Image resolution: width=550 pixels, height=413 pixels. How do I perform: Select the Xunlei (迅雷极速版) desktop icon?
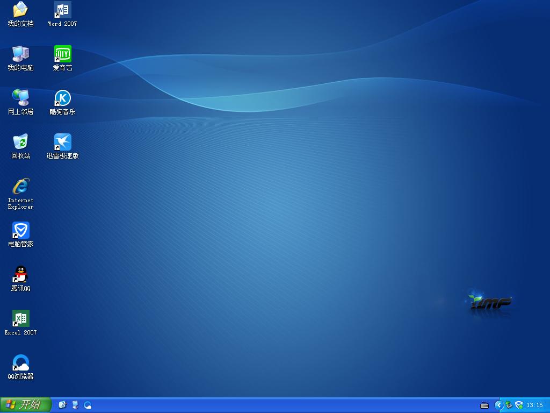(x=62, y=142)
